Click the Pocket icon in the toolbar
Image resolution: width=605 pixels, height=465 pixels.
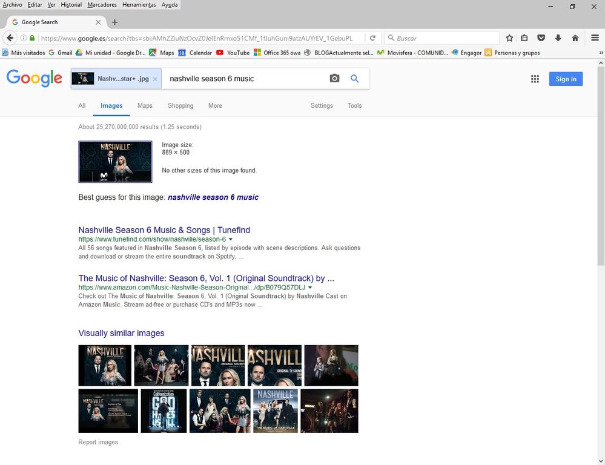(541, 38)
